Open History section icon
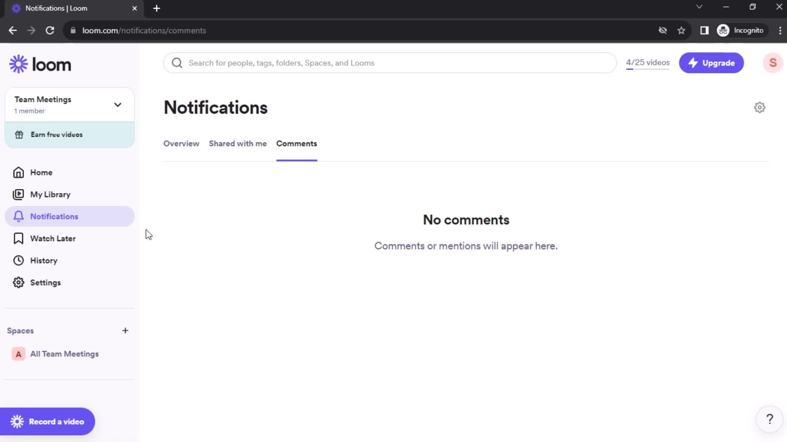 pos(18,261)
